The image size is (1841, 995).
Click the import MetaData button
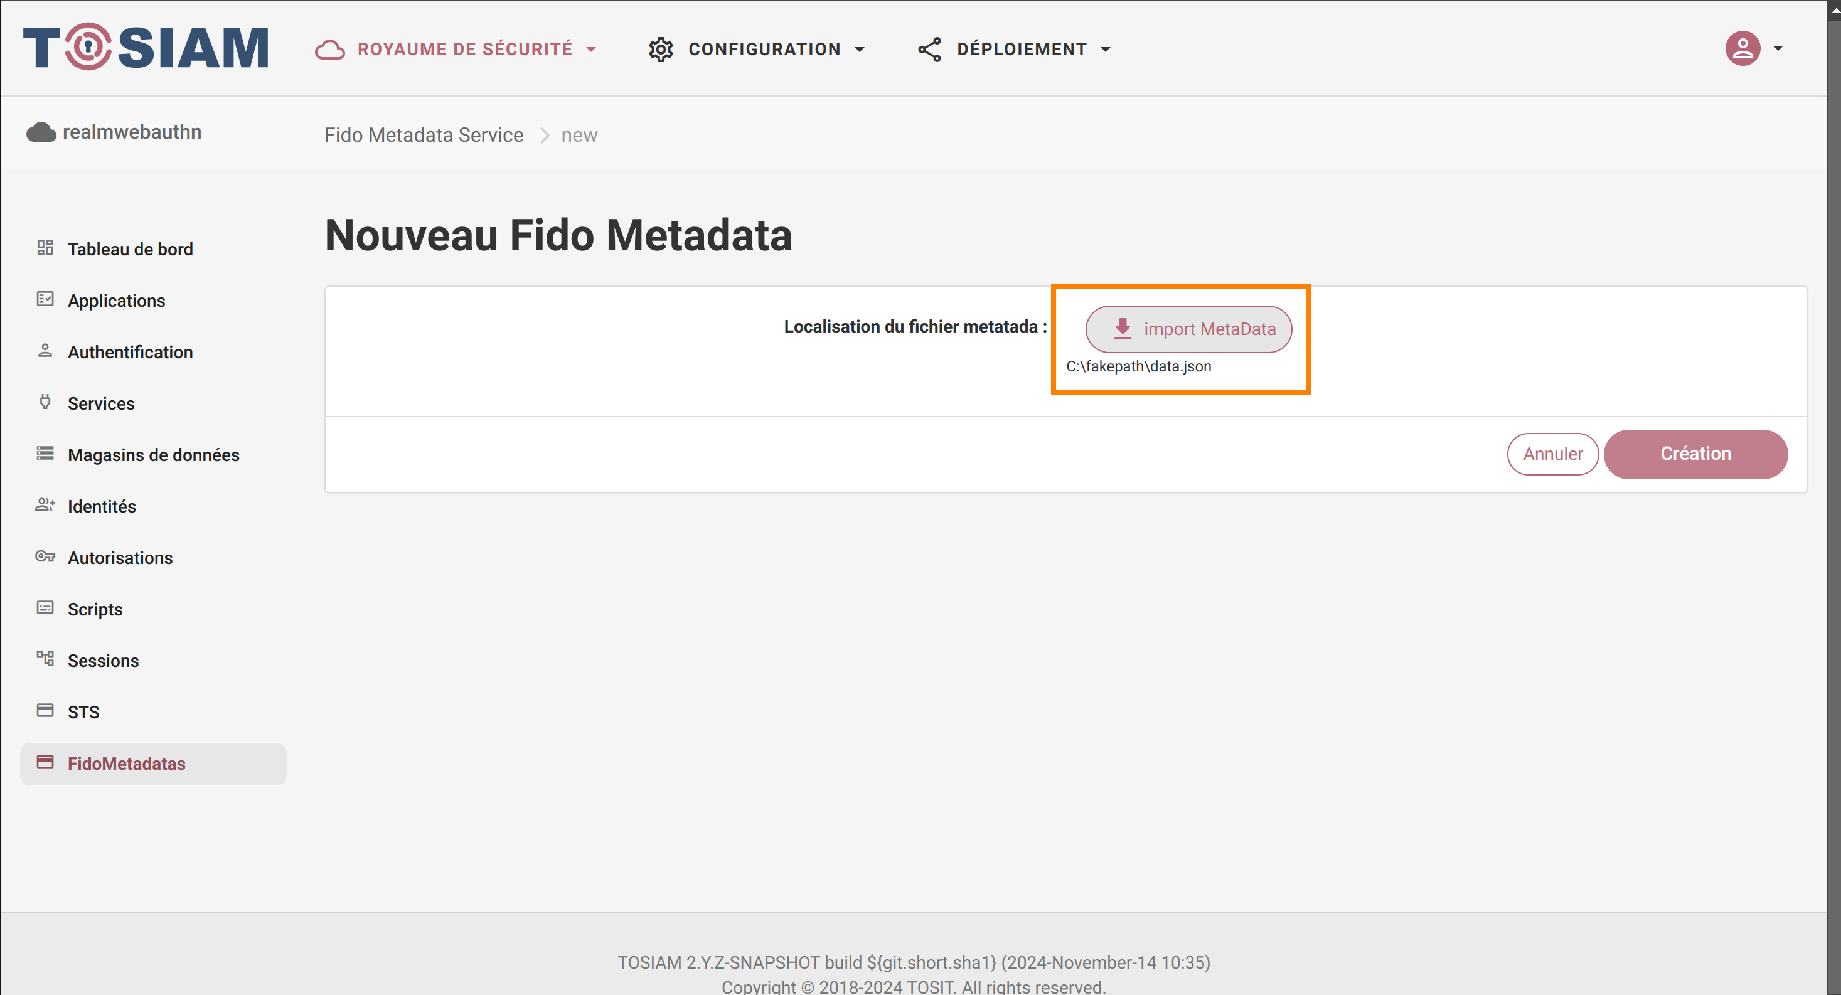point(1188,329)
